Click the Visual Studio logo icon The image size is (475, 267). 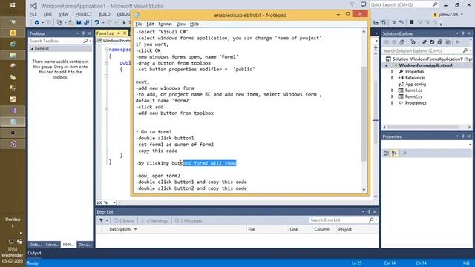point(33,6)
